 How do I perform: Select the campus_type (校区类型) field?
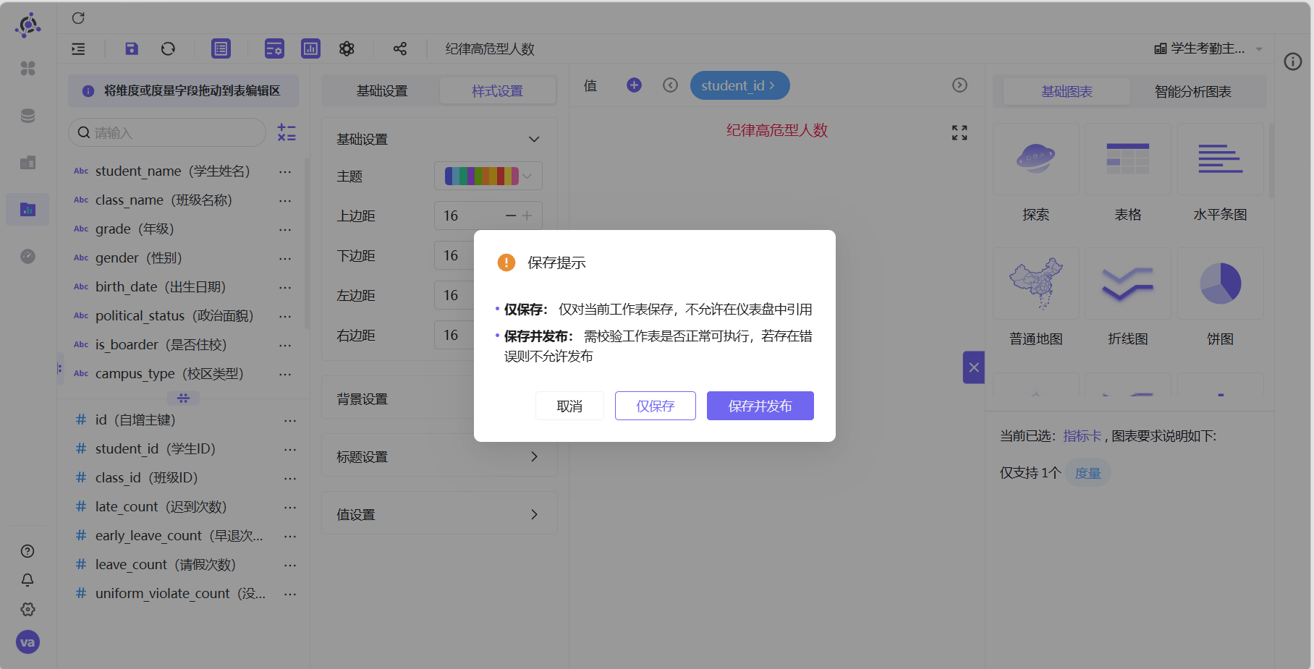click(169, 374)
